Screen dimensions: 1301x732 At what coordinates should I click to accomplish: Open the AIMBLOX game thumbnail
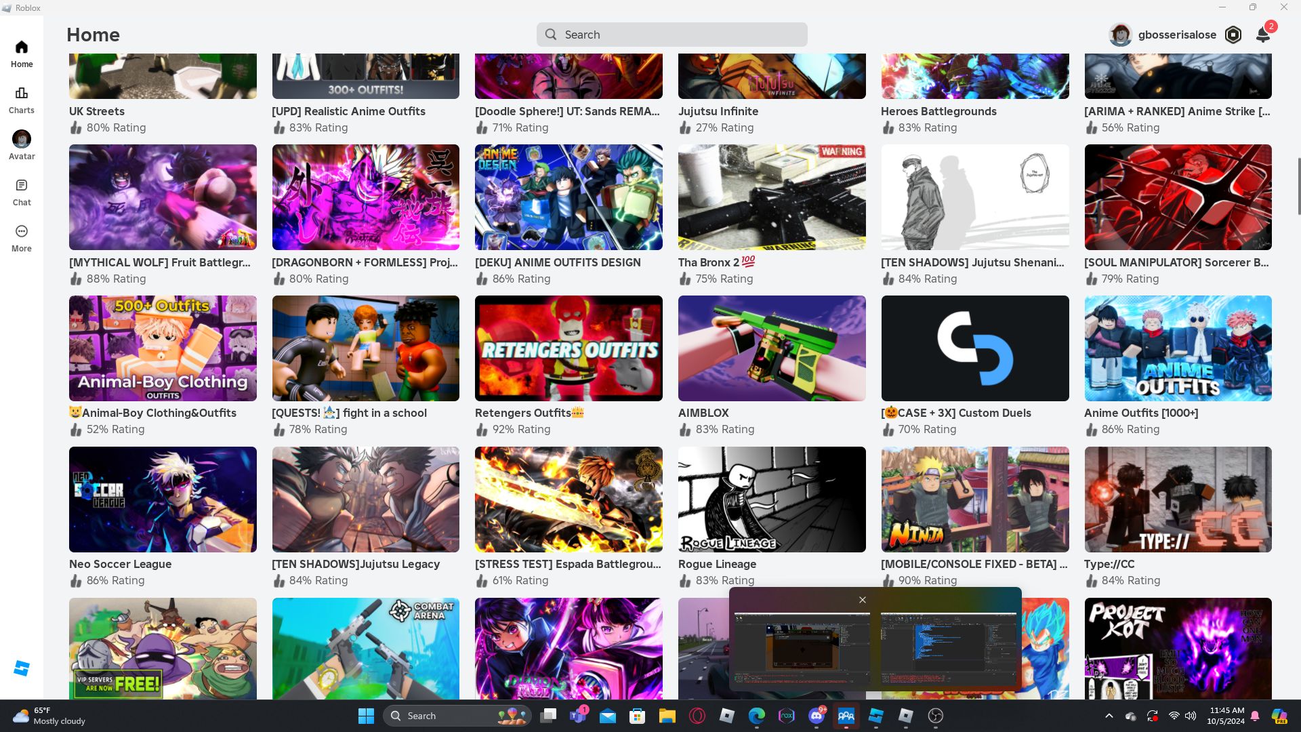(772, 348)
